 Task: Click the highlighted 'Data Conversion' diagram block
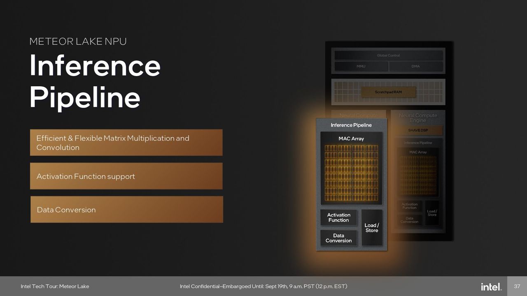click(339, 238)
